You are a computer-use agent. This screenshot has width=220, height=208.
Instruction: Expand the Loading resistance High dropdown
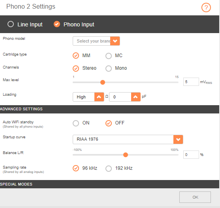tap(88, 97)
